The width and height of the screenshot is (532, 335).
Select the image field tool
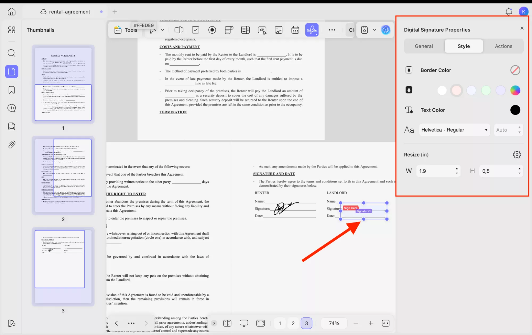(279, 30)
